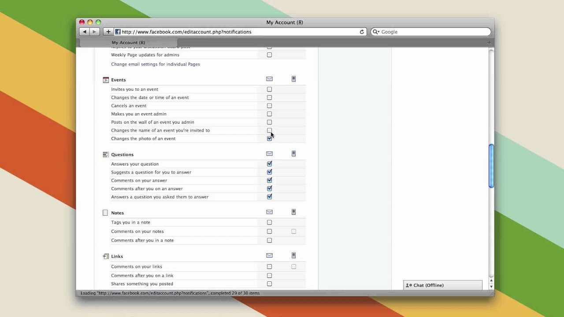564x317 pixels.
Task: Check 'Comments after you in a note' box
Action: click(x=269, y=240)
